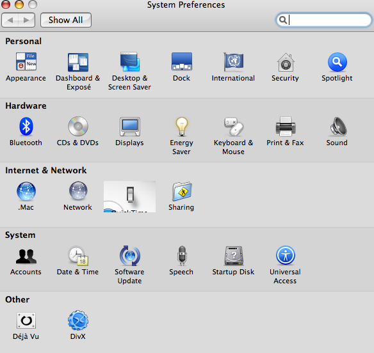Go back with the left arrow button
The height and width of the screenshot is (353, 374).
pyautogui.click(x=10, y=20)
